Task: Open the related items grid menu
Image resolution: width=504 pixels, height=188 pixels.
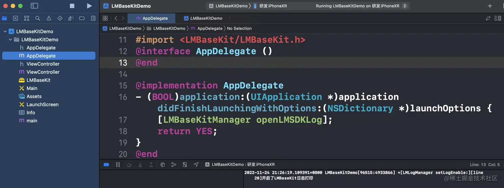Action: [105, 18]
